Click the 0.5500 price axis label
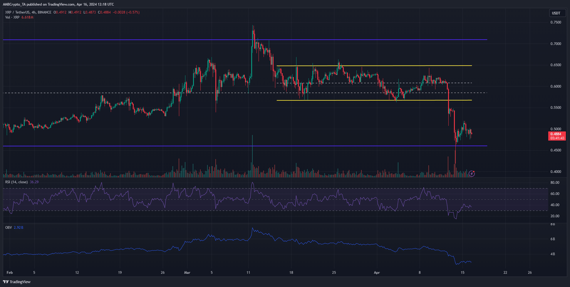570x287 pixels. pyautogui.click(x=556, y=108)
